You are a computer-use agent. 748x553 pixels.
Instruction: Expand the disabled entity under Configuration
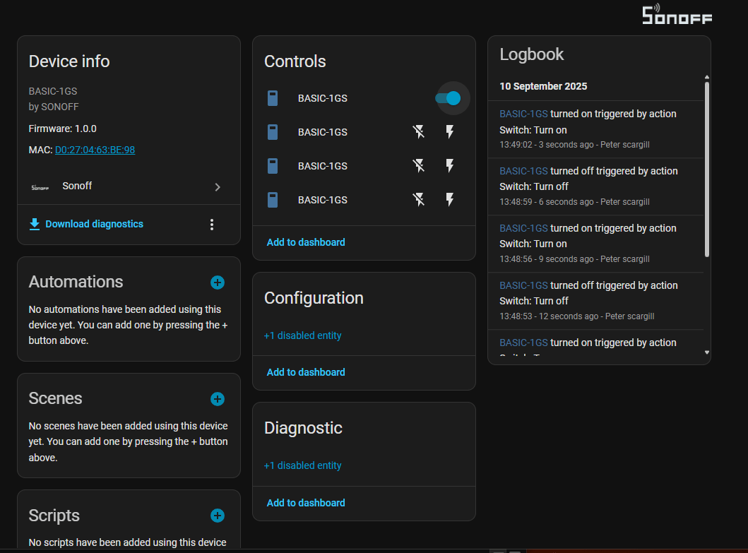[302, 335]
